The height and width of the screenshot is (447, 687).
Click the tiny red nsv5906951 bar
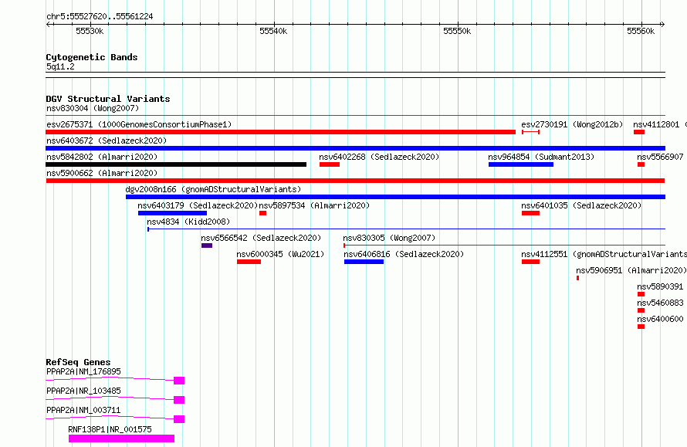pos(578,278)
